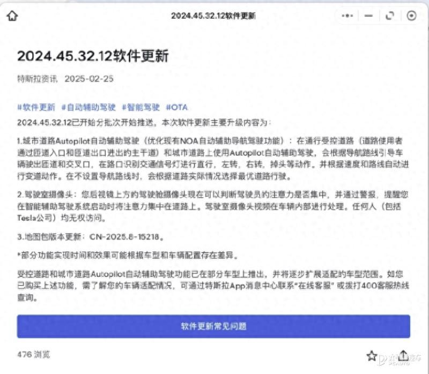Open the #智能驾驶 hashtag
This screenshot has width=429, height=374.
pos(140,107)
